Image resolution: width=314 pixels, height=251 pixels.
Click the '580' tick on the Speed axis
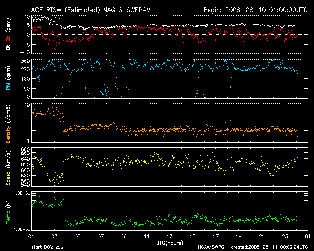point(26,176)
